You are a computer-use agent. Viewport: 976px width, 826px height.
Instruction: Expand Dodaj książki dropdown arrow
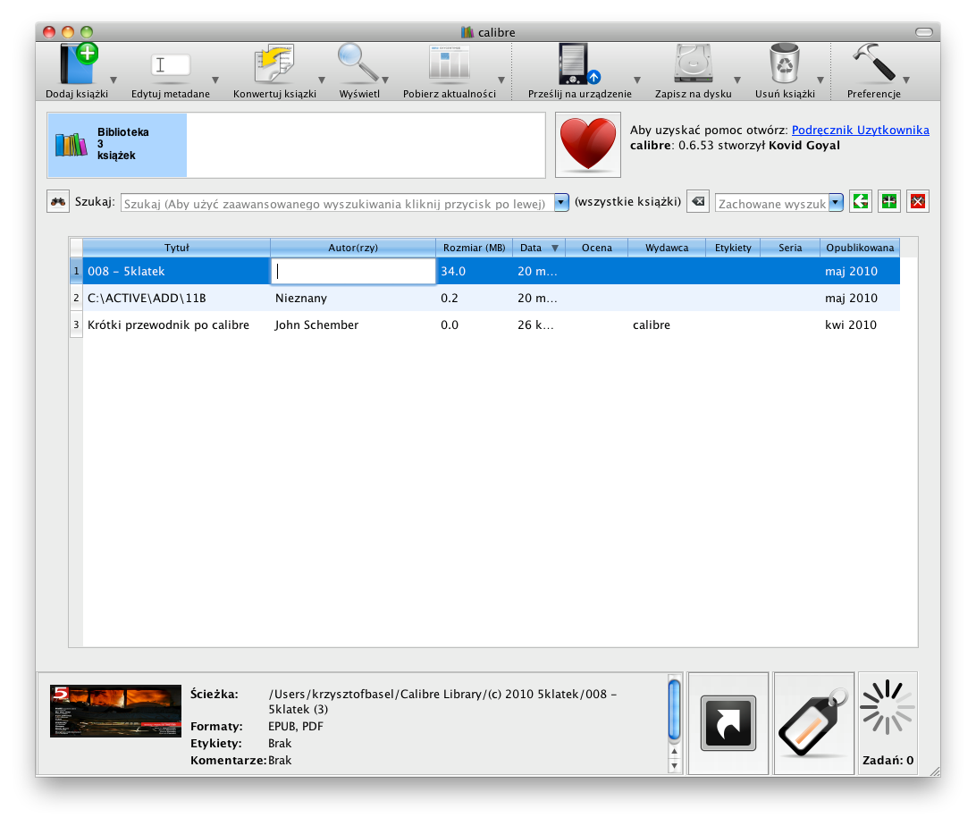pos(114,80)
